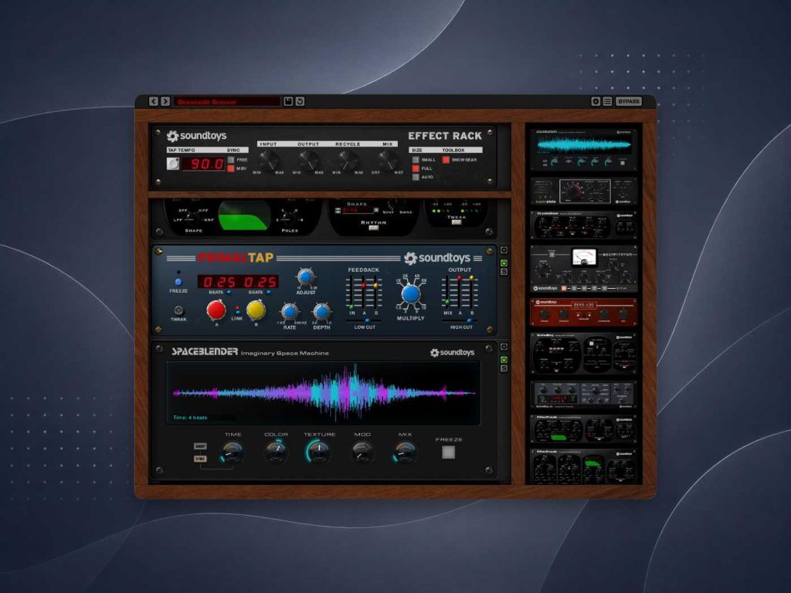Toggle the SpaceBlender FREEZE square
Viewport: 791px width, 593px height.
tap(449, 452)
